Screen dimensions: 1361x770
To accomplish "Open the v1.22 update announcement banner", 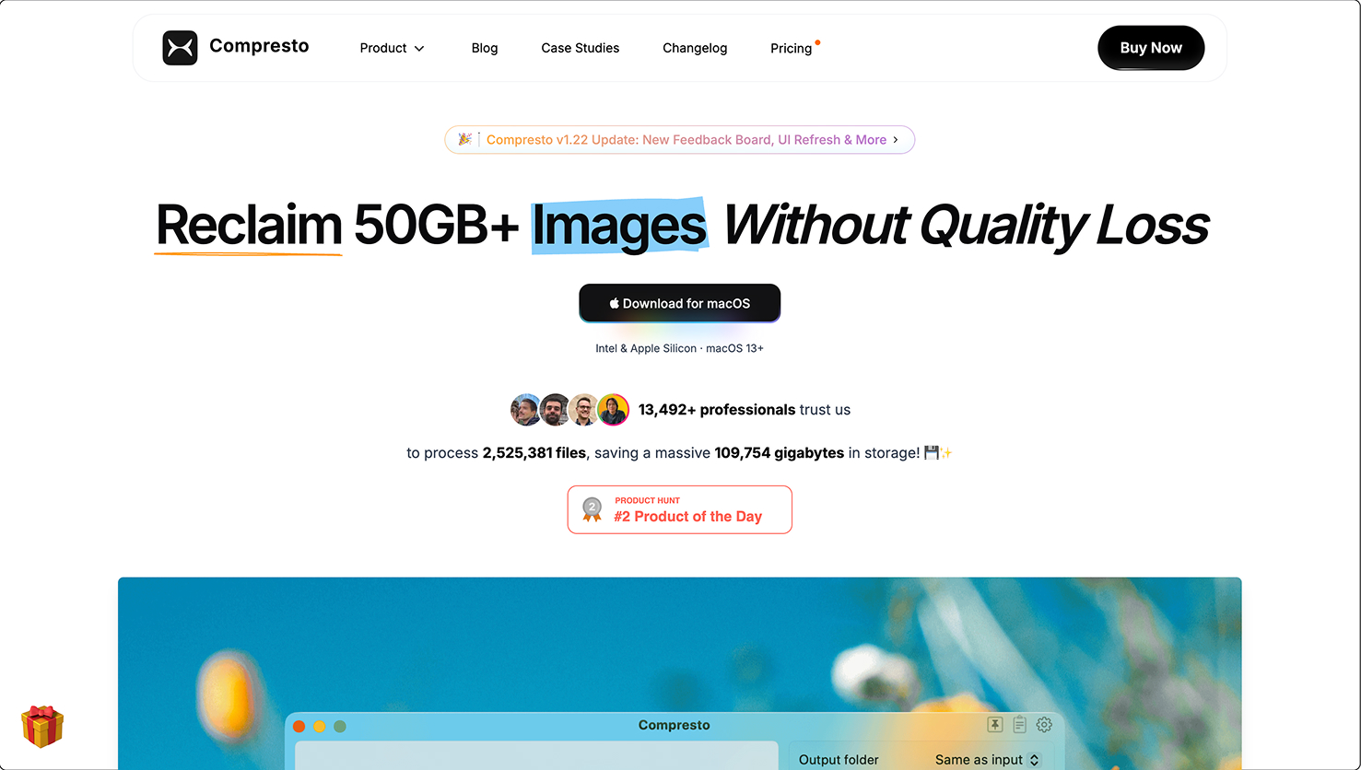I will tap(680, 140).
